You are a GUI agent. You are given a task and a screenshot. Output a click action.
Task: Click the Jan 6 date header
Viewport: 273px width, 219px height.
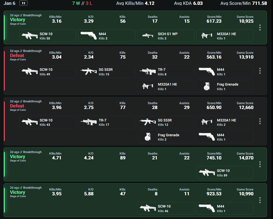[9, 3]
